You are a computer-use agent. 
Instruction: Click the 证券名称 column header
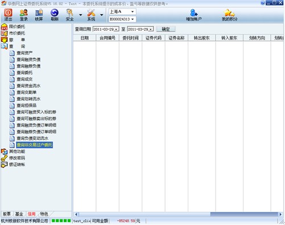coord(176,38)
